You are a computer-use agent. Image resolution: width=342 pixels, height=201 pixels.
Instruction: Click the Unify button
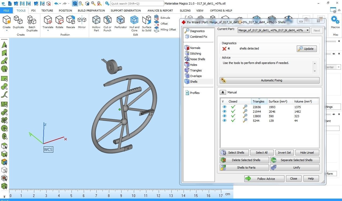tap(295, 168)
